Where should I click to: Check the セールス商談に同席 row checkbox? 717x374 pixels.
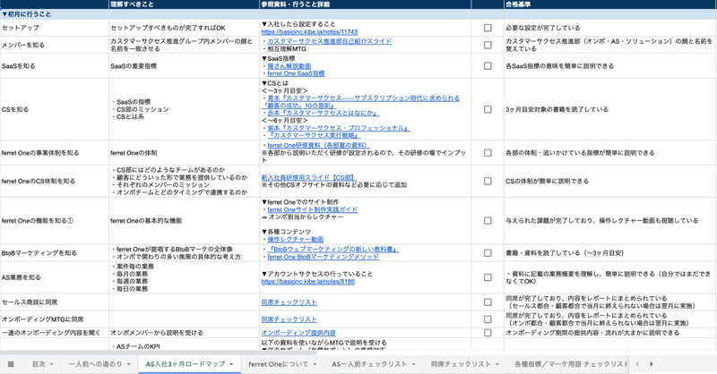pos(488,302)
